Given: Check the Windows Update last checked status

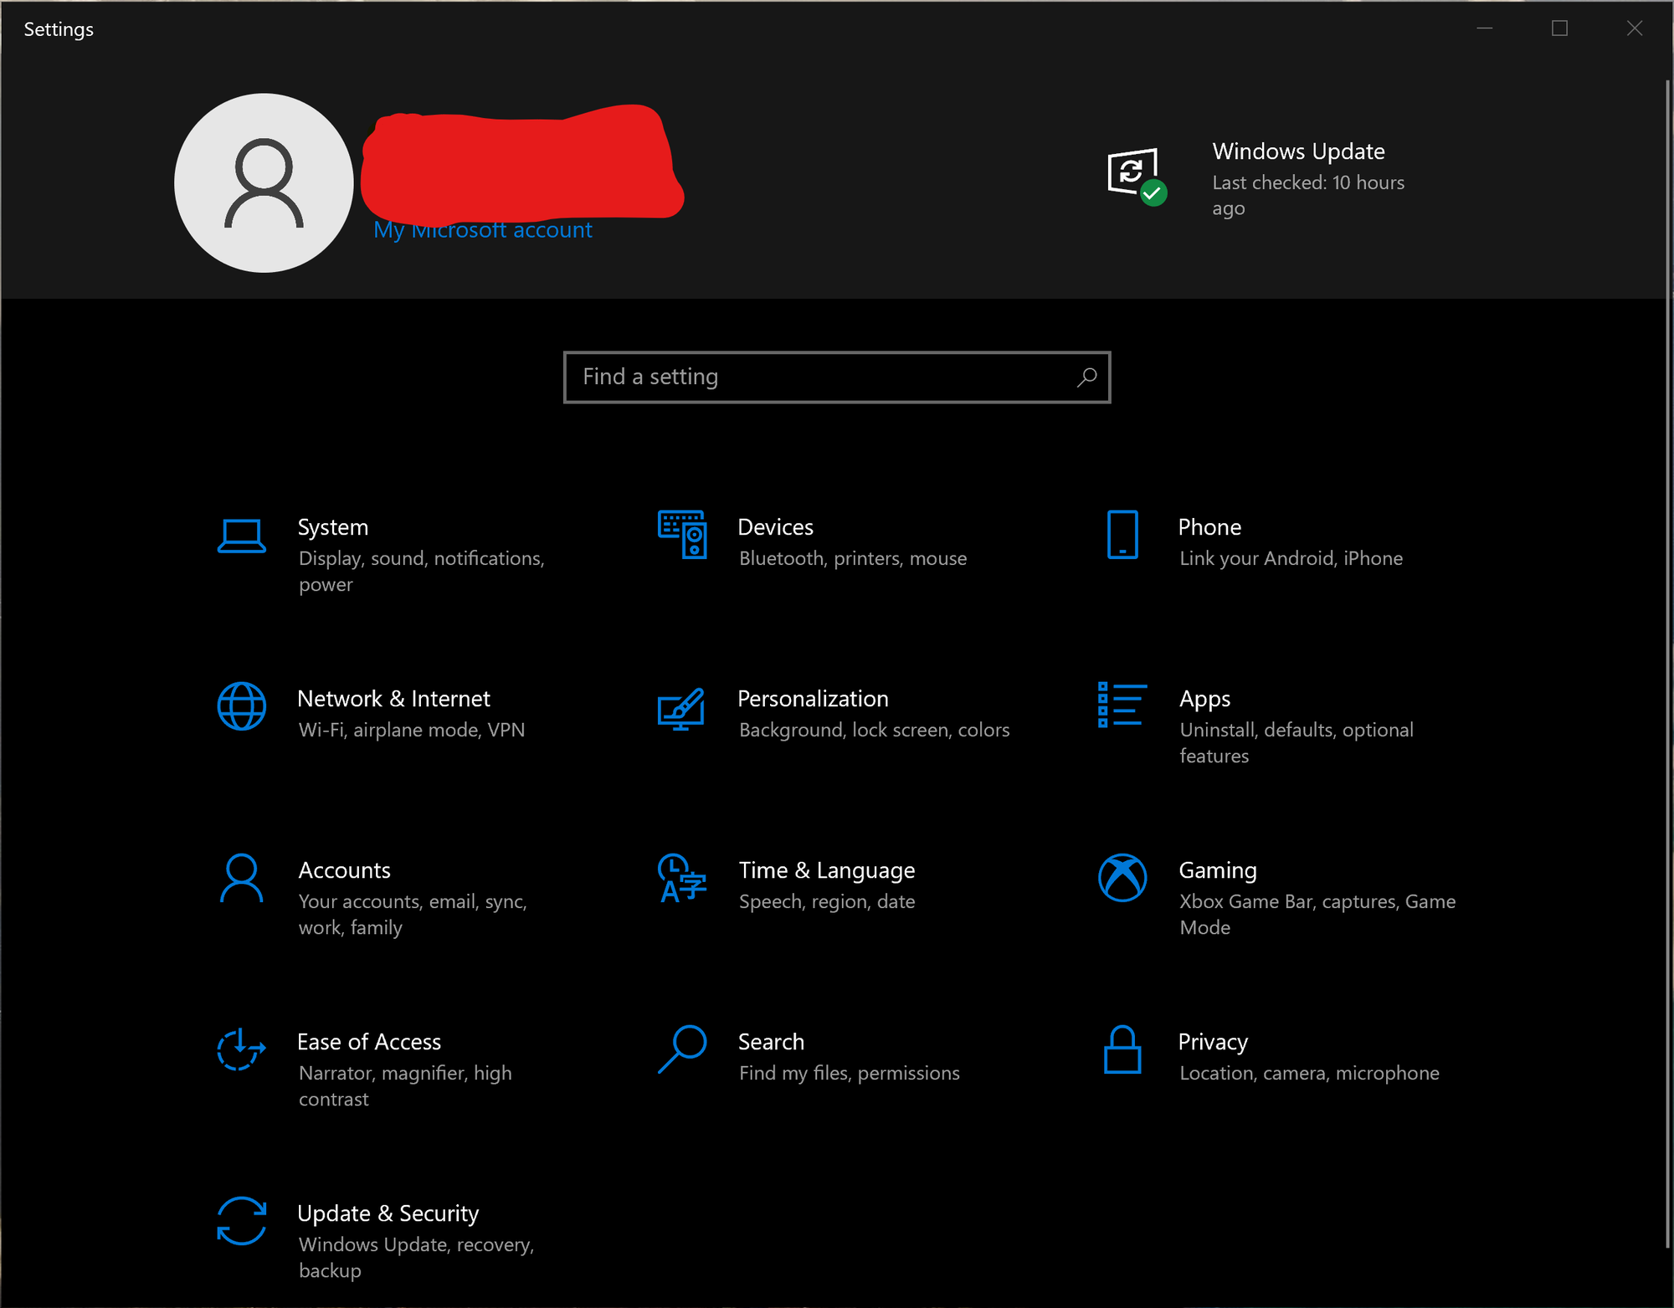Looking at the screenshot, I should point(1307,194).
